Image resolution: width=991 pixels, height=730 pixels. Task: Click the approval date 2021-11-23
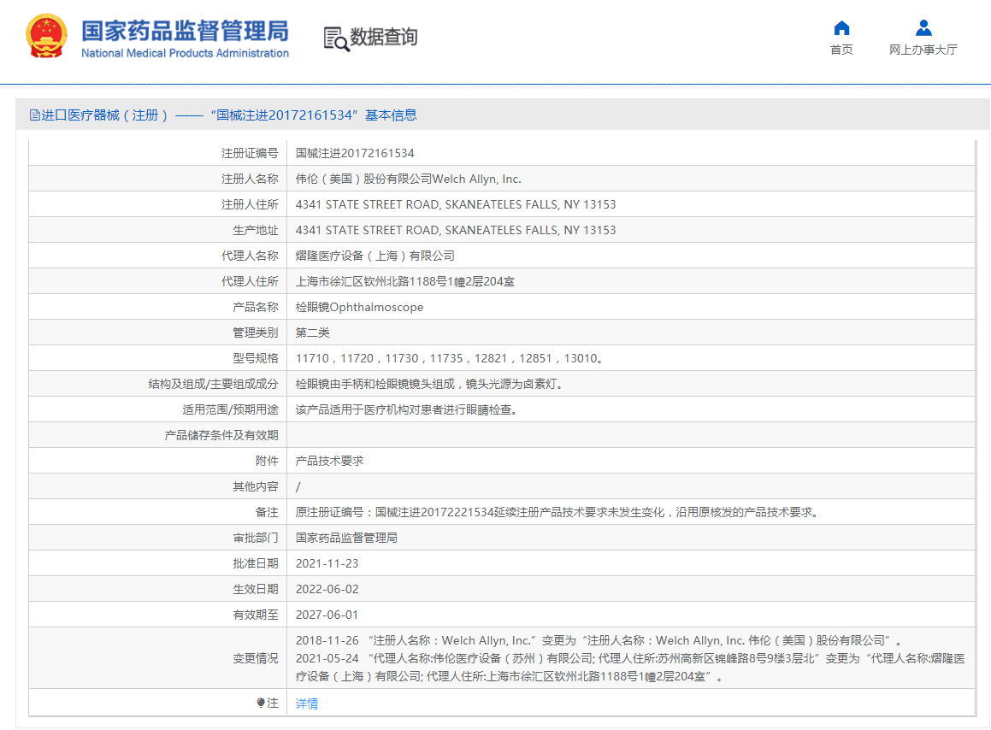tap(327, 563)
